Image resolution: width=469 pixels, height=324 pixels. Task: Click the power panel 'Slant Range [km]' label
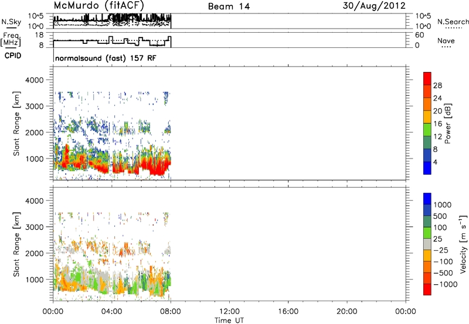pos(16,123)
